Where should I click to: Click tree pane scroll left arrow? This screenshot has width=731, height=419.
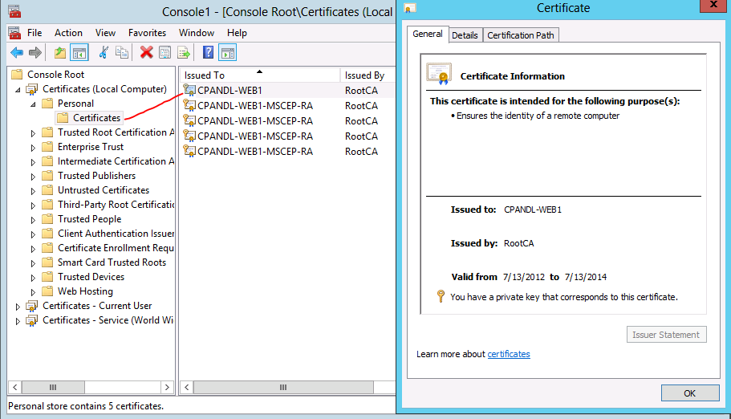[x=15, y=387]
